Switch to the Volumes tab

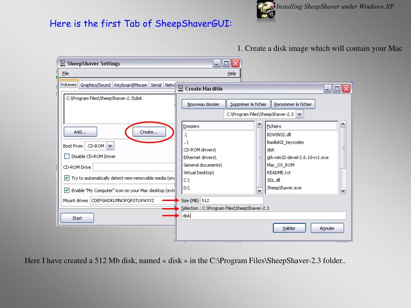(69, 84)
